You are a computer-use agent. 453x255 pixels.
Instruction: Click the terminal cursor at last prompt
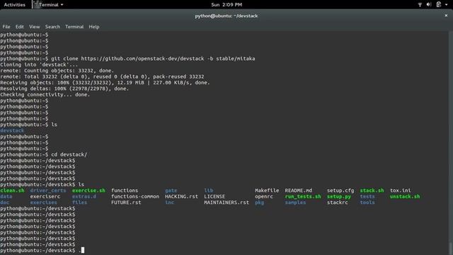83,250
